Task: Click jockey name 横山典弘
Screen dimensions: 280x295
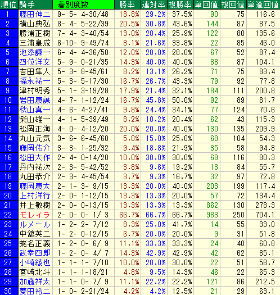Action: pyautogui.click(x=35, y=24)
